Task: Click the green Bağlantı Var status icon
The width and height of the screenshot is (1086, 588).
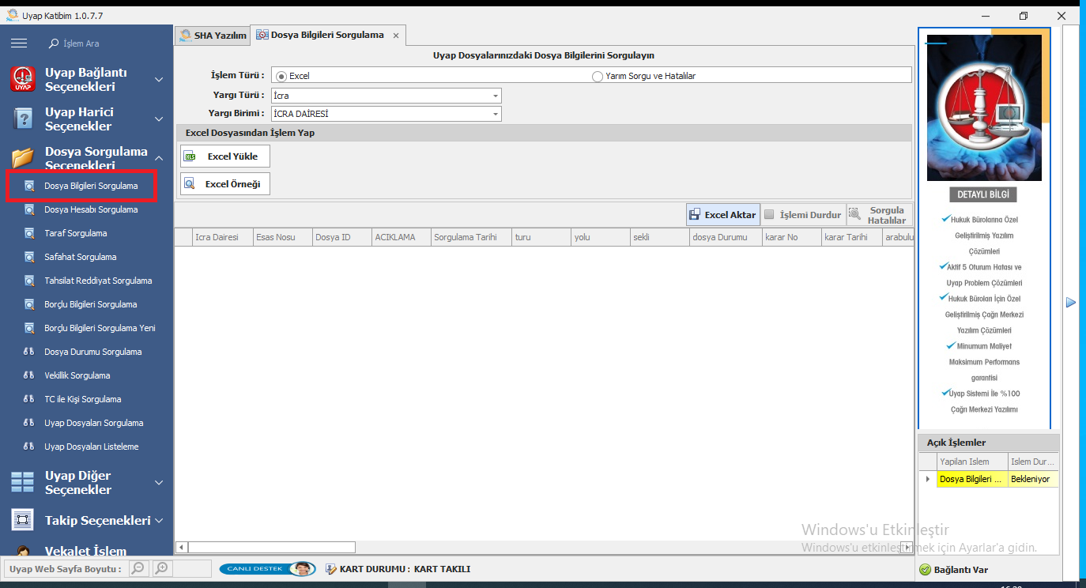Action: (x=925, y=570)
